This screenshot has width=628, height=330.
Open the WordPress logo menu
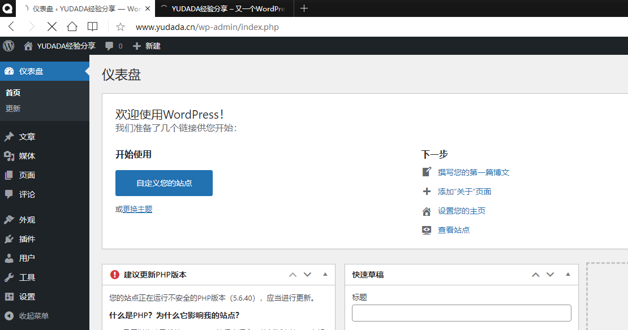click(x=9, y=46)
